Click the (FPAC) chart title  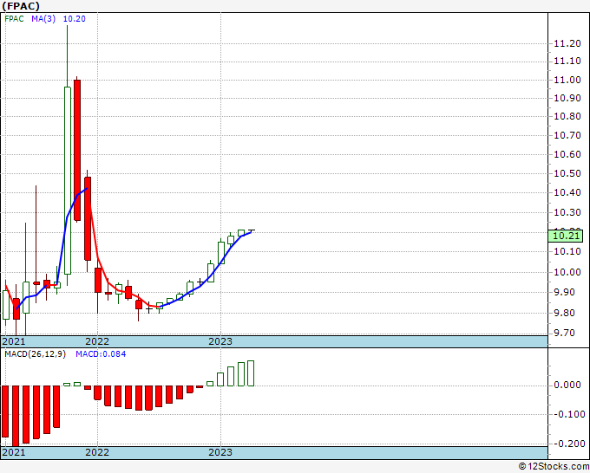point(21,6)
